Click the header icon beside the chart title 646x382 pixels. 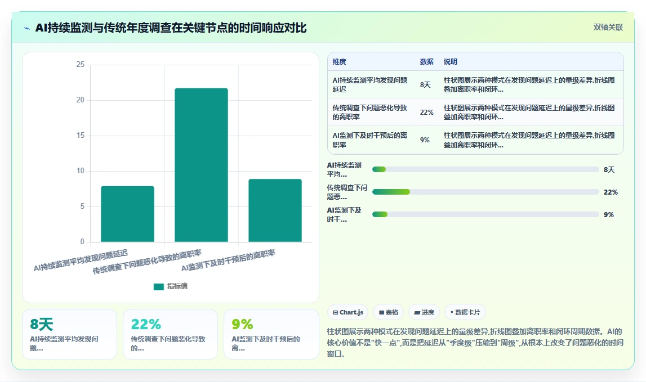tap(27, 28)
